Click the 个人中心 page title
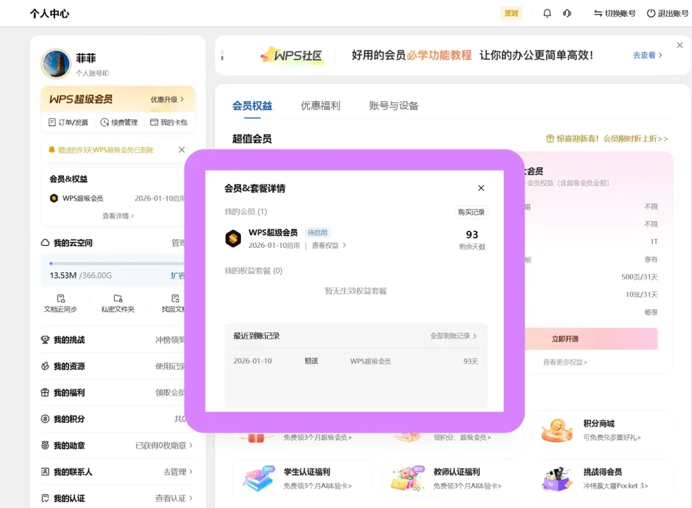 (49, 13)
